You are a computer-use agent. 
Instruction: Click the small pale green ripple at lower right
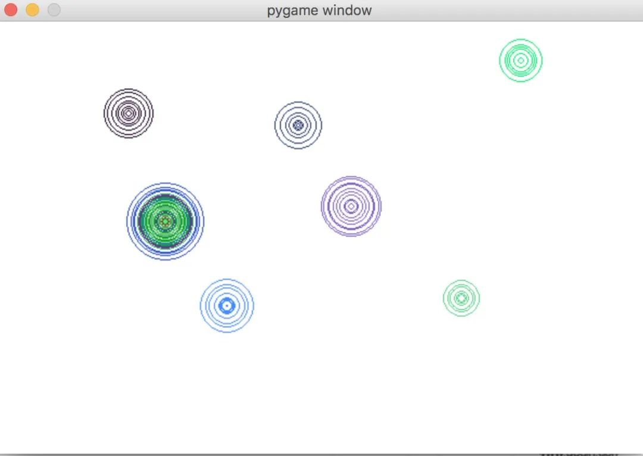point(461,298)
